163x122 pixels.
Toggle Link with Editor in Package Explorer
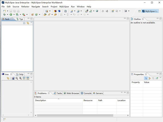[x=28, y=23]
